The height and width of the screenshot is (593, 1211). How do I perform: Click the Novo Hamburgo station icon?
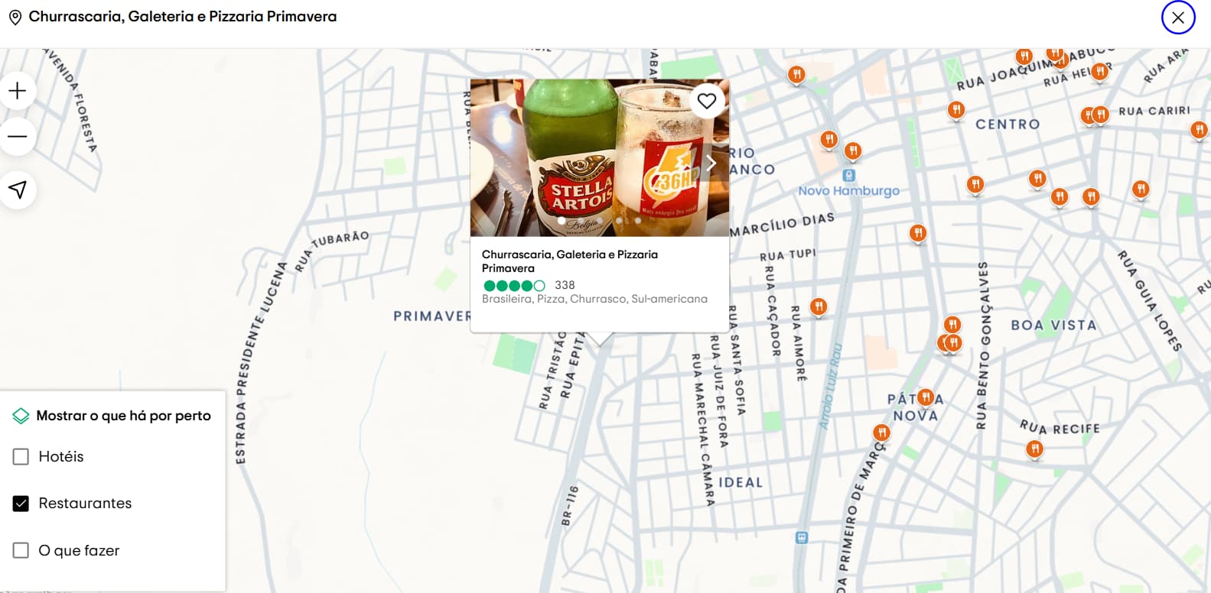(x=848, y=176)
